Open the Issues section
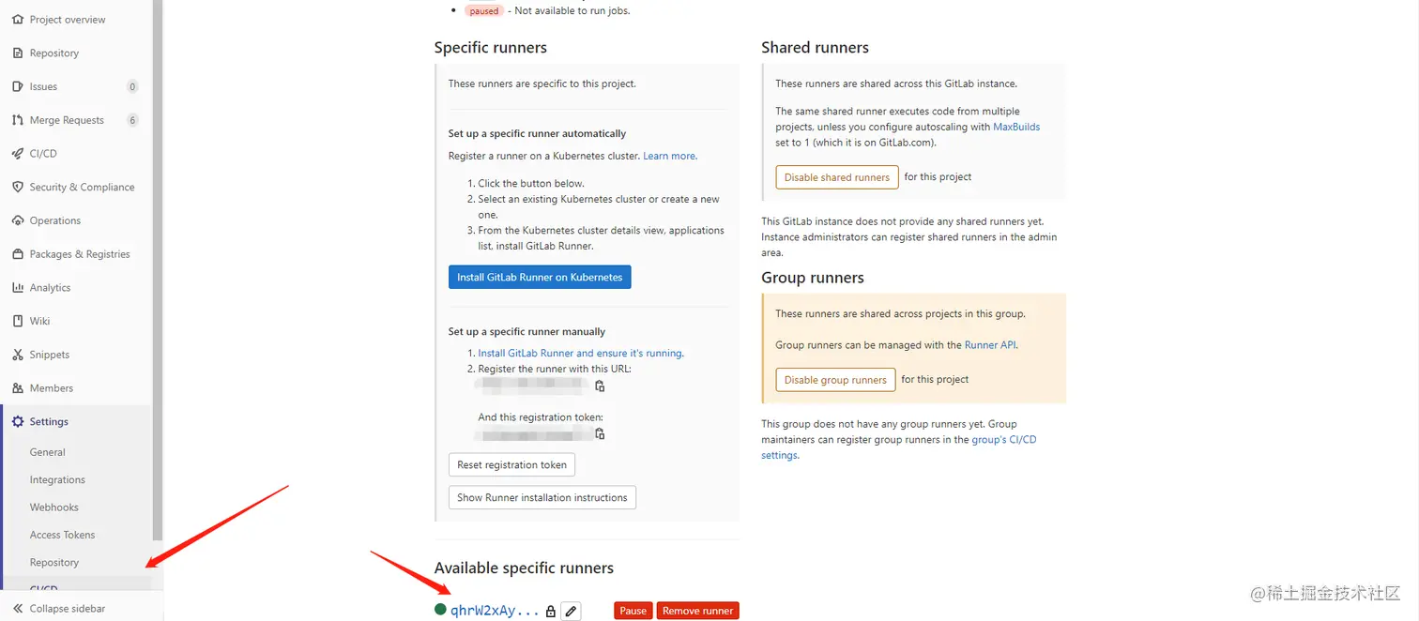The height and width of the screenshot is (621, 1419). tap(43, 86)
